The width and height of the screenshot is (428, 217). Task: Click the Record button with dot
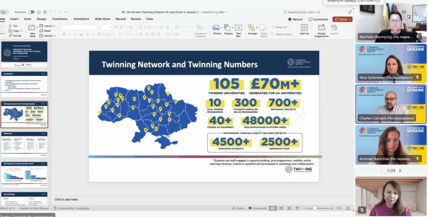[295, 19]
